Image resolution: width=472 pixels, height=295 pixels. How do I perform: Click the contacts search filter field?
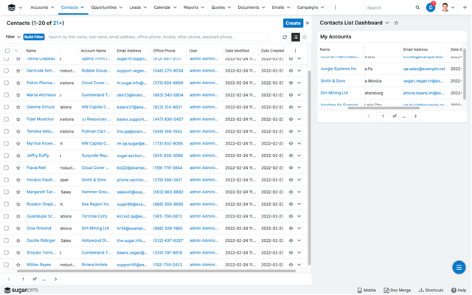155,37
